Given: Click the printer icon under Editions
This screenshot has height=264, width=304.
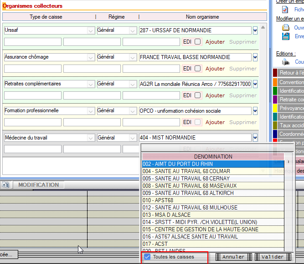Looking at the screenshot, I should [286, 62].
